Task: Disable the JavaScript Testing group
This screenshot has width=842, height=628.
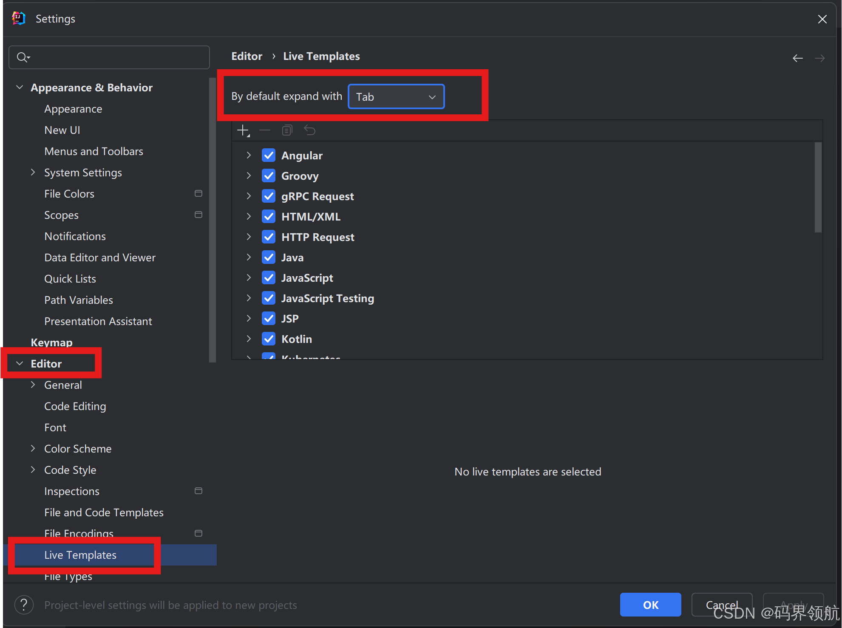Action: 269,298
